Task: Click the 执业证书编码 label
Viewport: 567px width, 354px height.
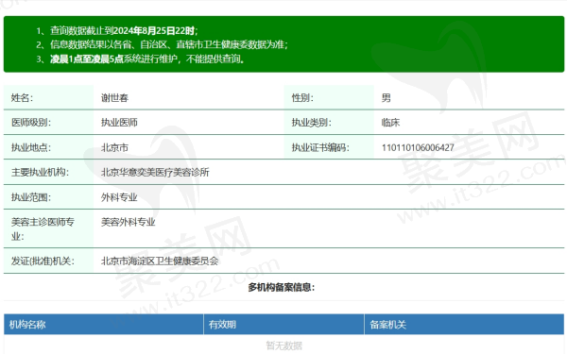Action: 320,147
